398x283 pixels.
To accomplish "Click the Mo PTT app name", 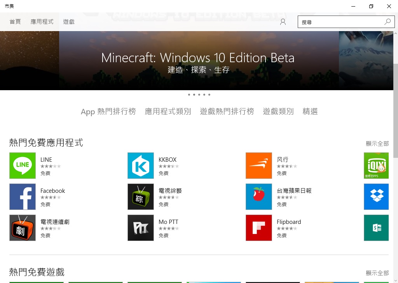I will pyautogui.click(x=169, y=222).
